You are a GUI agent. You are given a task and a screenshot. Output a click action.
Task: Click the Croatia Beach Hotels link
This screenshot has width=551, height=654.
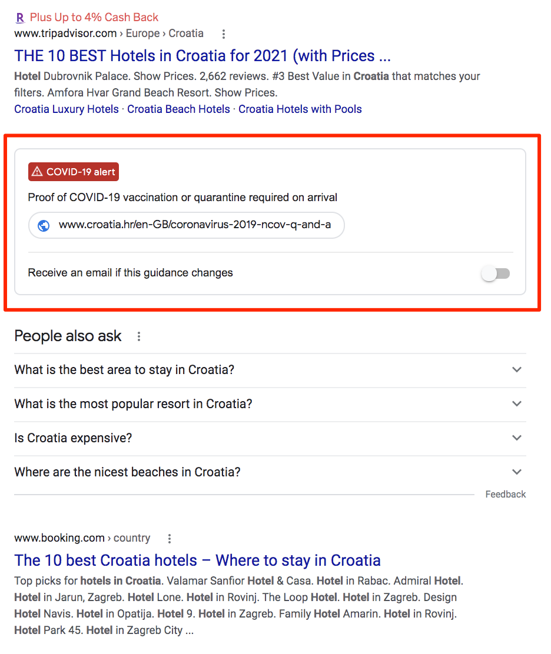point(178,109)
